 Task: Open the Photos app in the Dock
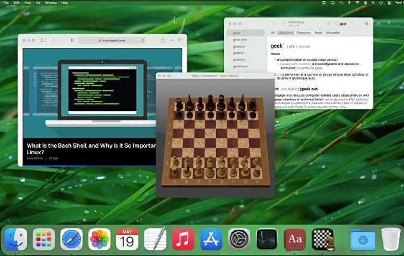point(99,239)
